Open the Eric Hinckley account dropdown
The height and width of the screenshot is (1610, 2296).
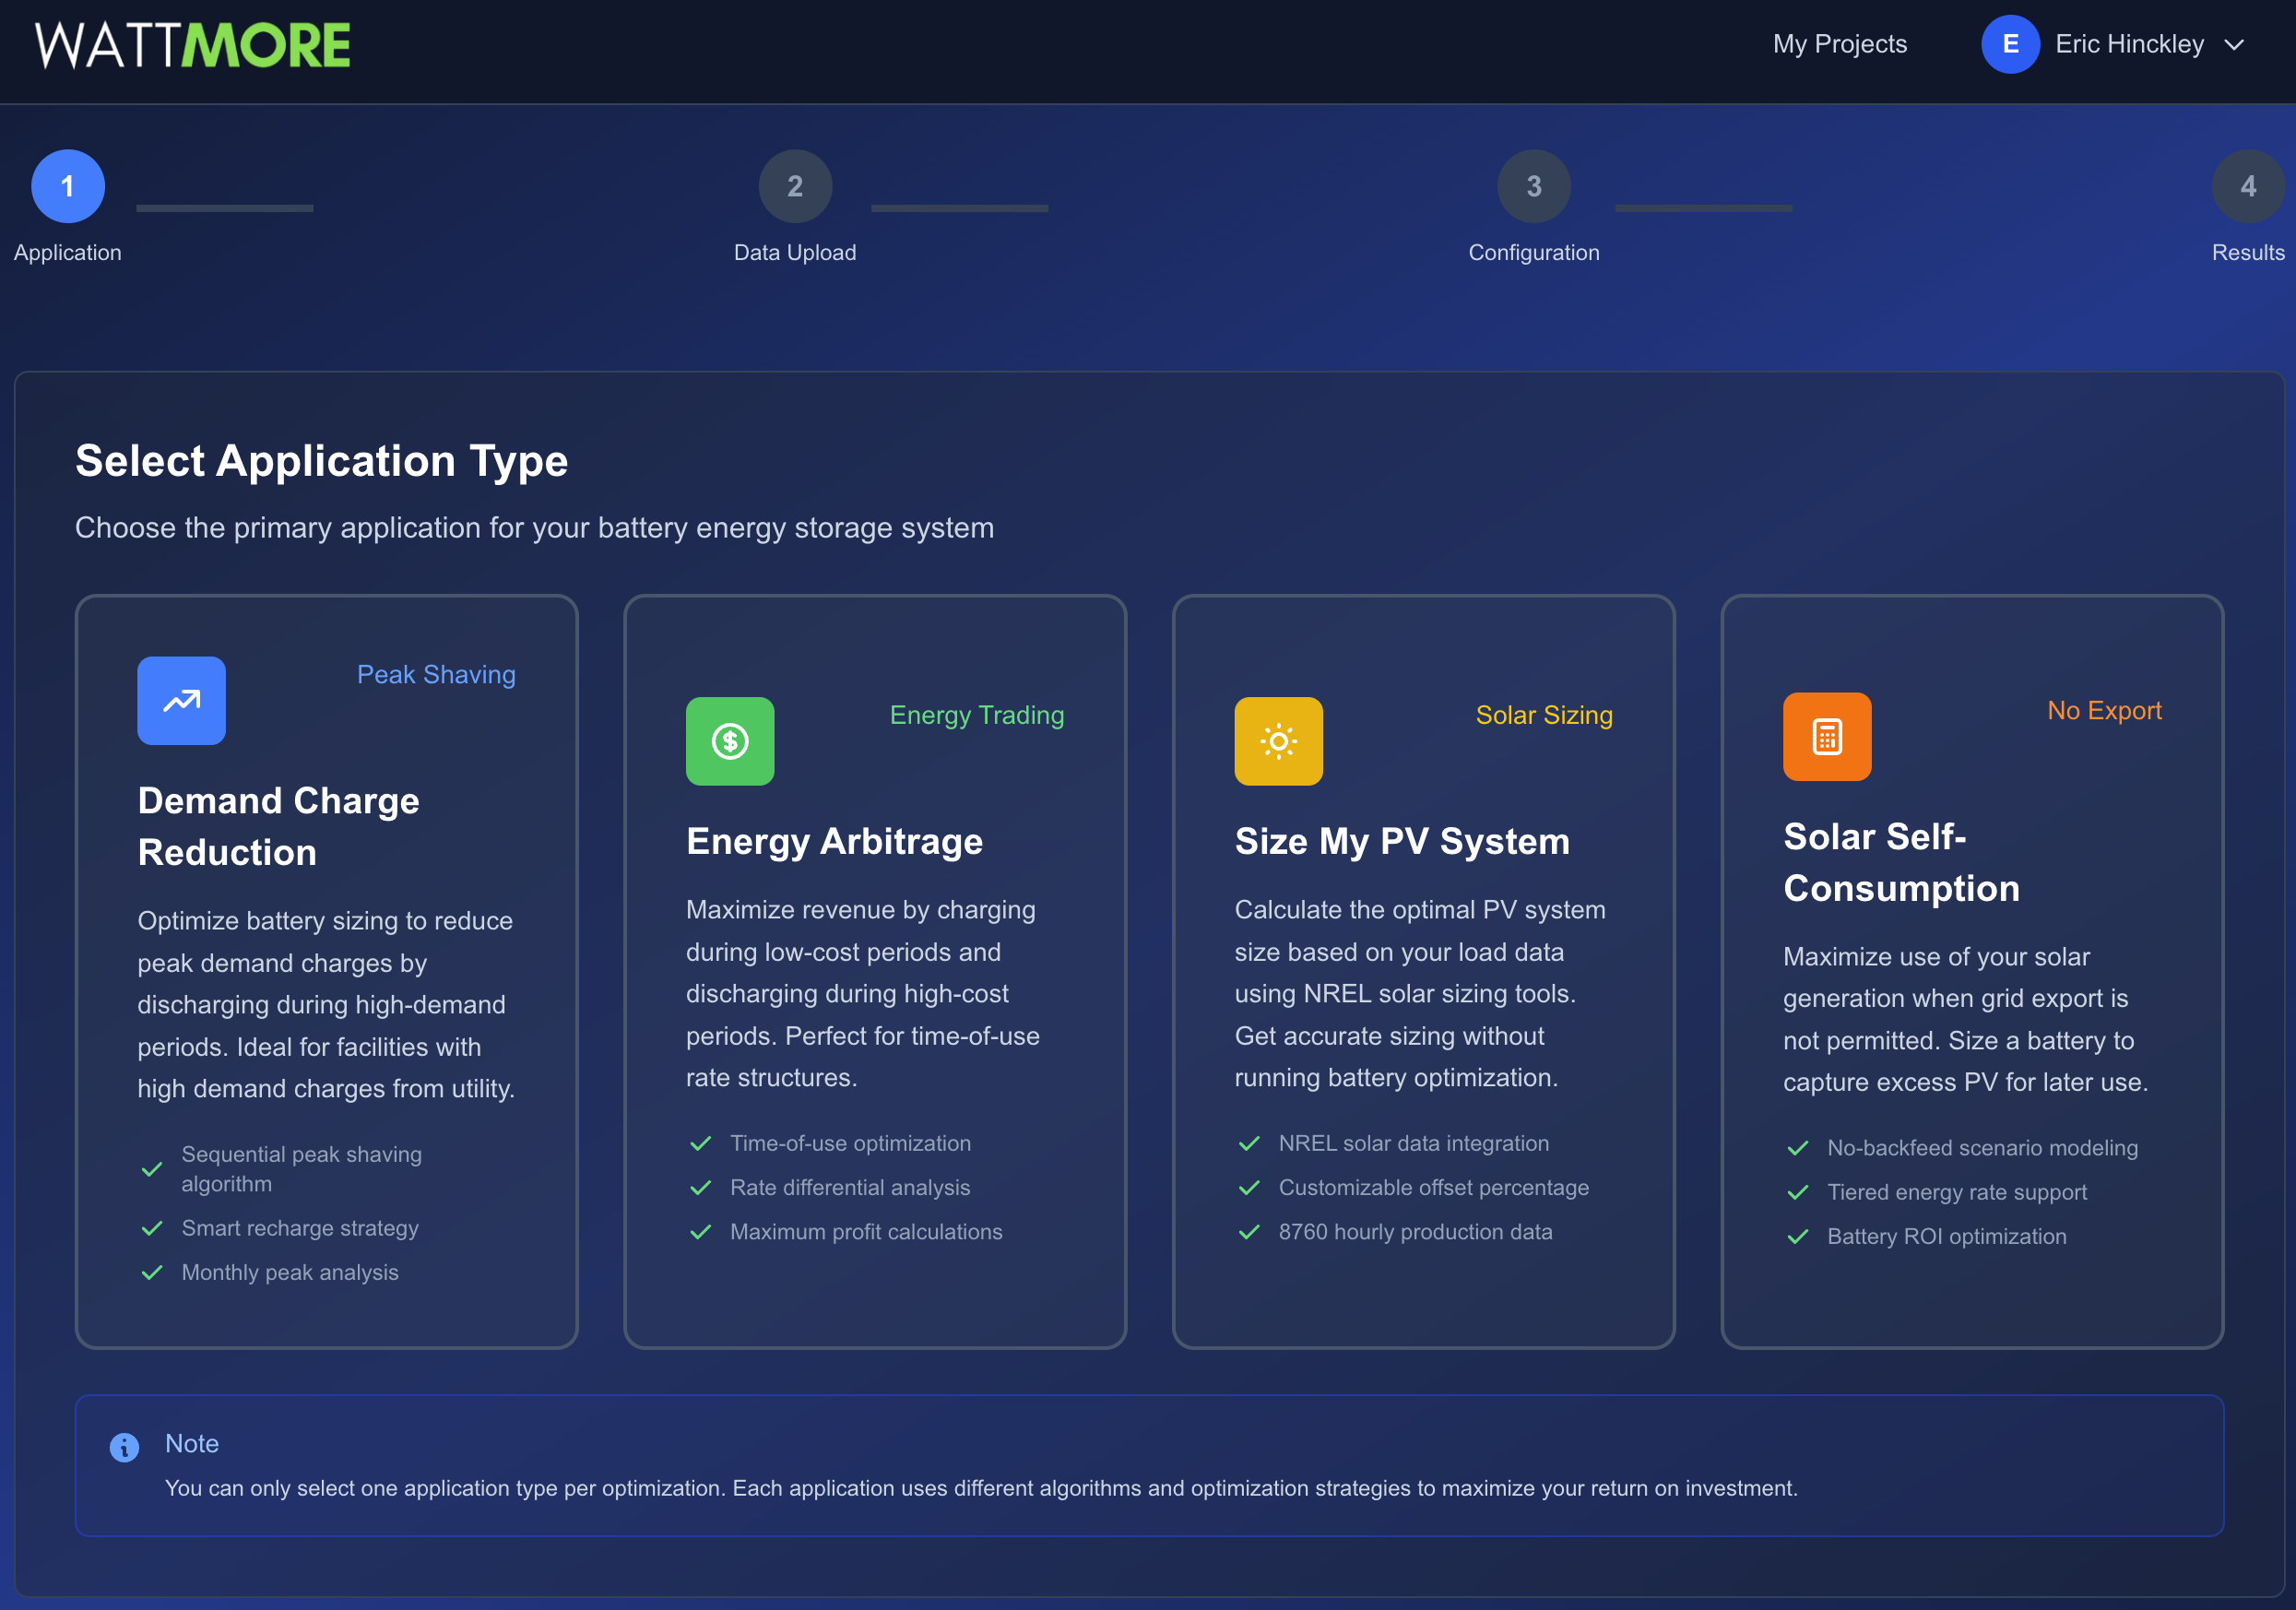click(2129, 44)
